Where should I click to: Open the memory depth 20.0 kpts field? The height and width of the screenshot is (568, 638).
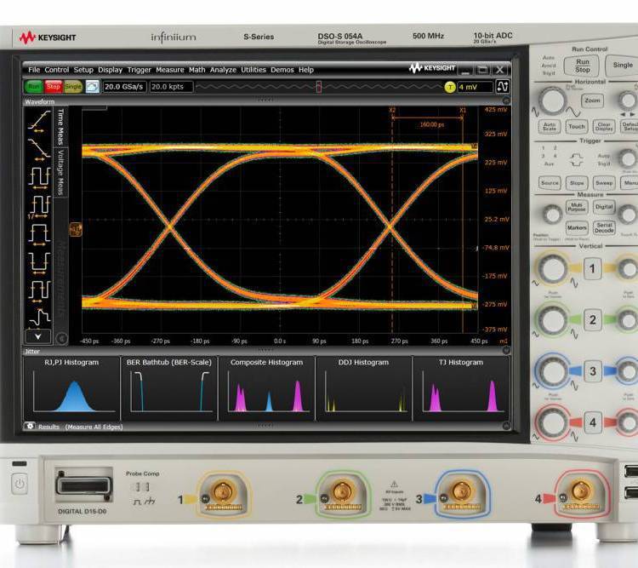pyautogui.click(x=170, y=86)
